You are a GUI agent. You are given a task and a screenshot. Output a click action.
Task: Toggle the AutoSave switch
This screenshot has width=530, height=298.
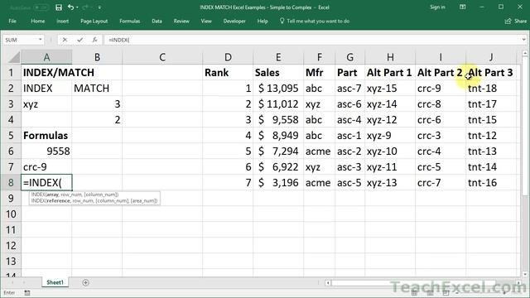click(41, 7)
